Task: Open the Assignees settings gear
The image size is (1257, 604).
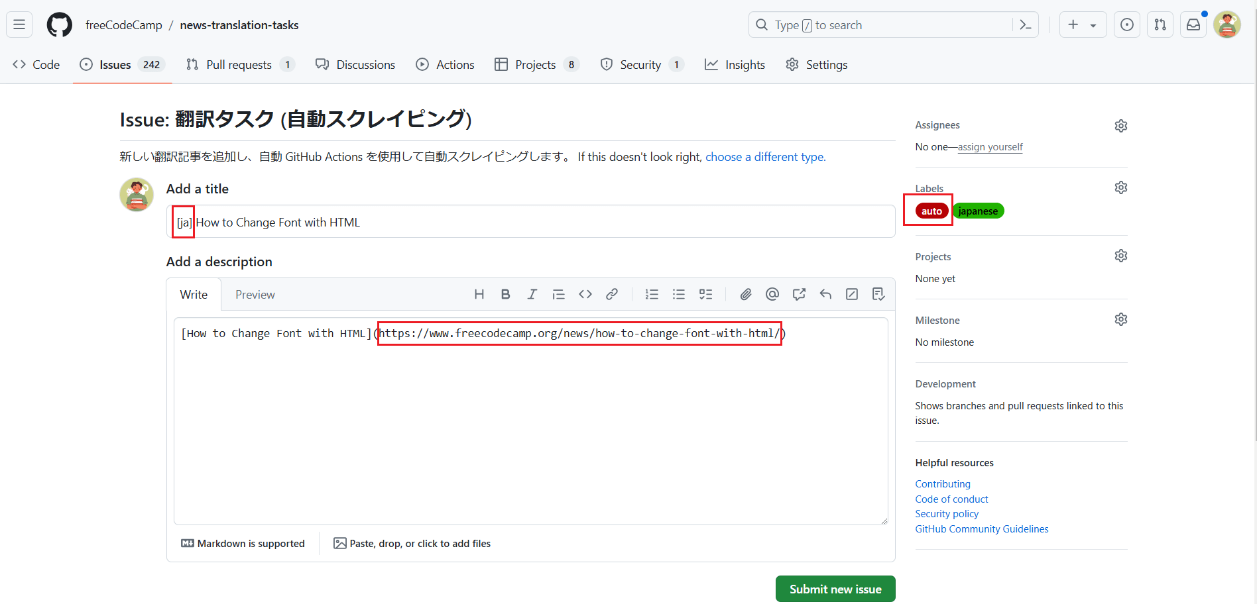Action: pos(1120,126)
